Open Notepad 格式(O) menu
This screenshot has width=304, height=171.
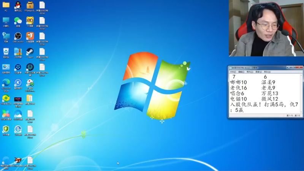tap(250, 72)
